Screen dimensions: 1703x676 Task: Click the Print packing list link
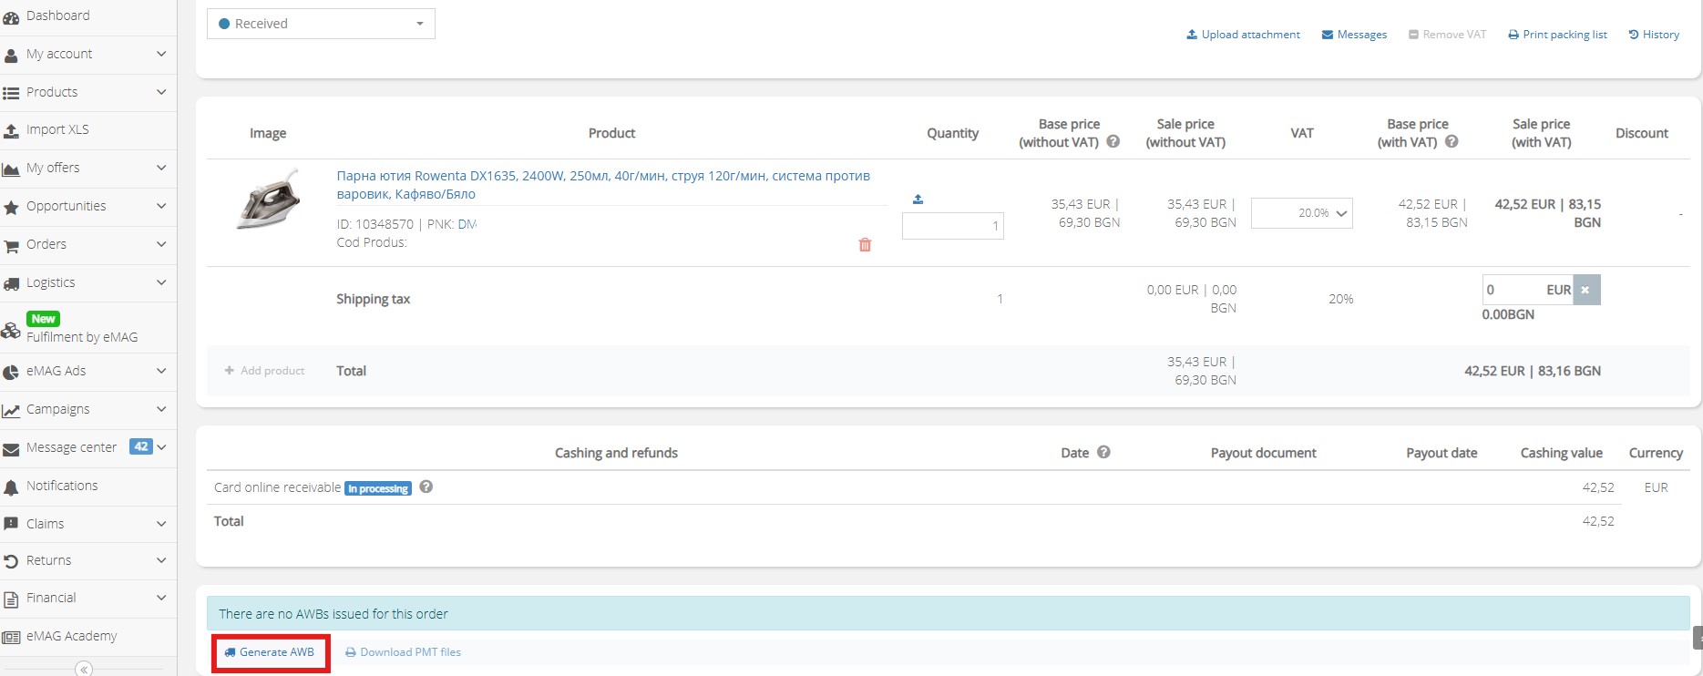click(x=1557, y=35)
